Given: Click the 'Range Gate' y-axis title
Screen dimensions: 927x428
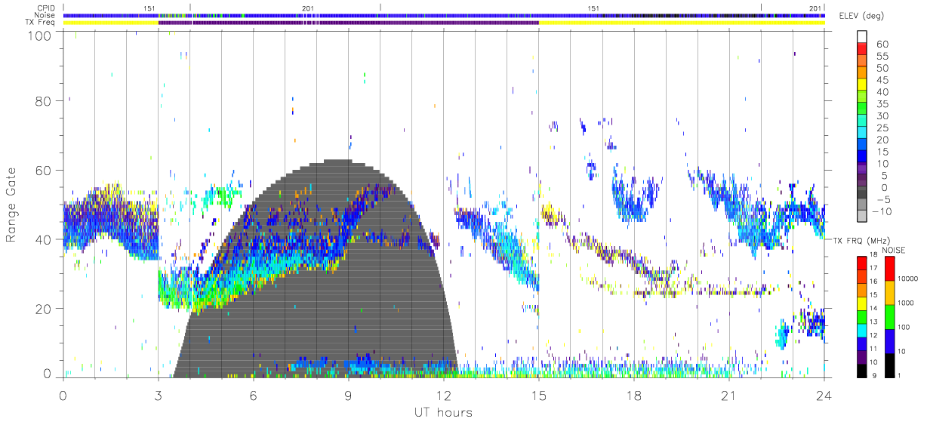Looking at the screenshot, I should pos(11,205).
